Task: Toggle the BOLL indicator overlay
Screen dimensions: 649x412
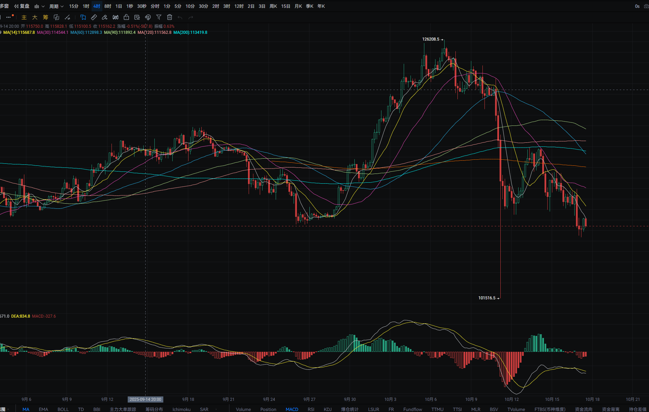Action: [x=63, y=409]
